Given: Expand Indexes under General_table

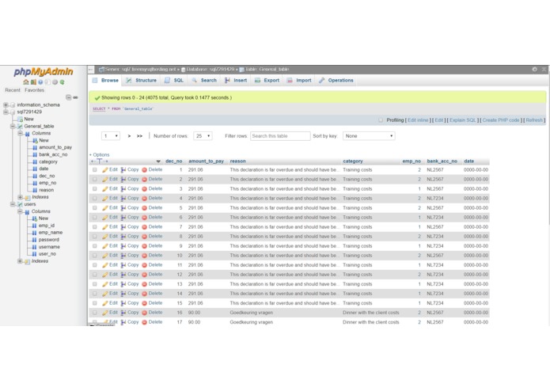Looking at the screenshot, I should click(x=20, y=197).
